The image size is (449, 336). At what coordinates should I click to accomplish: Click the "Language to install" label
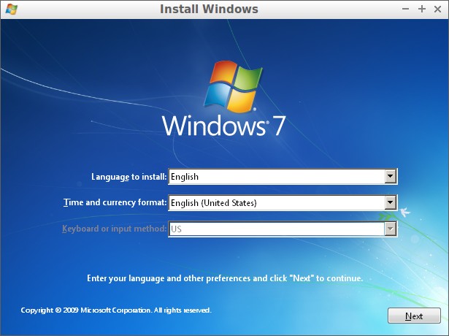129,177
